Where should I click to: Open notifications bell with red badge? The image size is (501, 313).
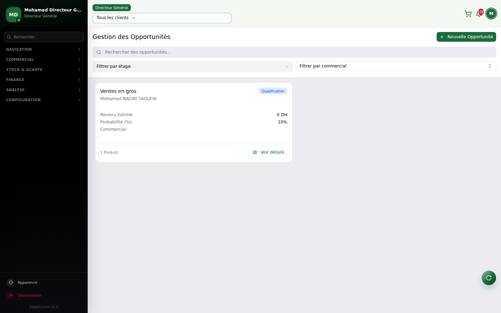[479, 14]
